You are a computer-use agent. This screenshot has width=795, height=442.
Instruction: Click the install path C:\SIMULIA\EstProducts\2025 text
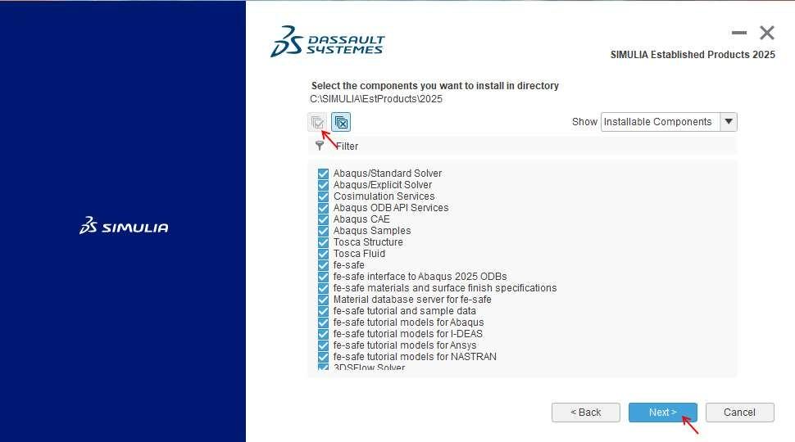(376, 99)
